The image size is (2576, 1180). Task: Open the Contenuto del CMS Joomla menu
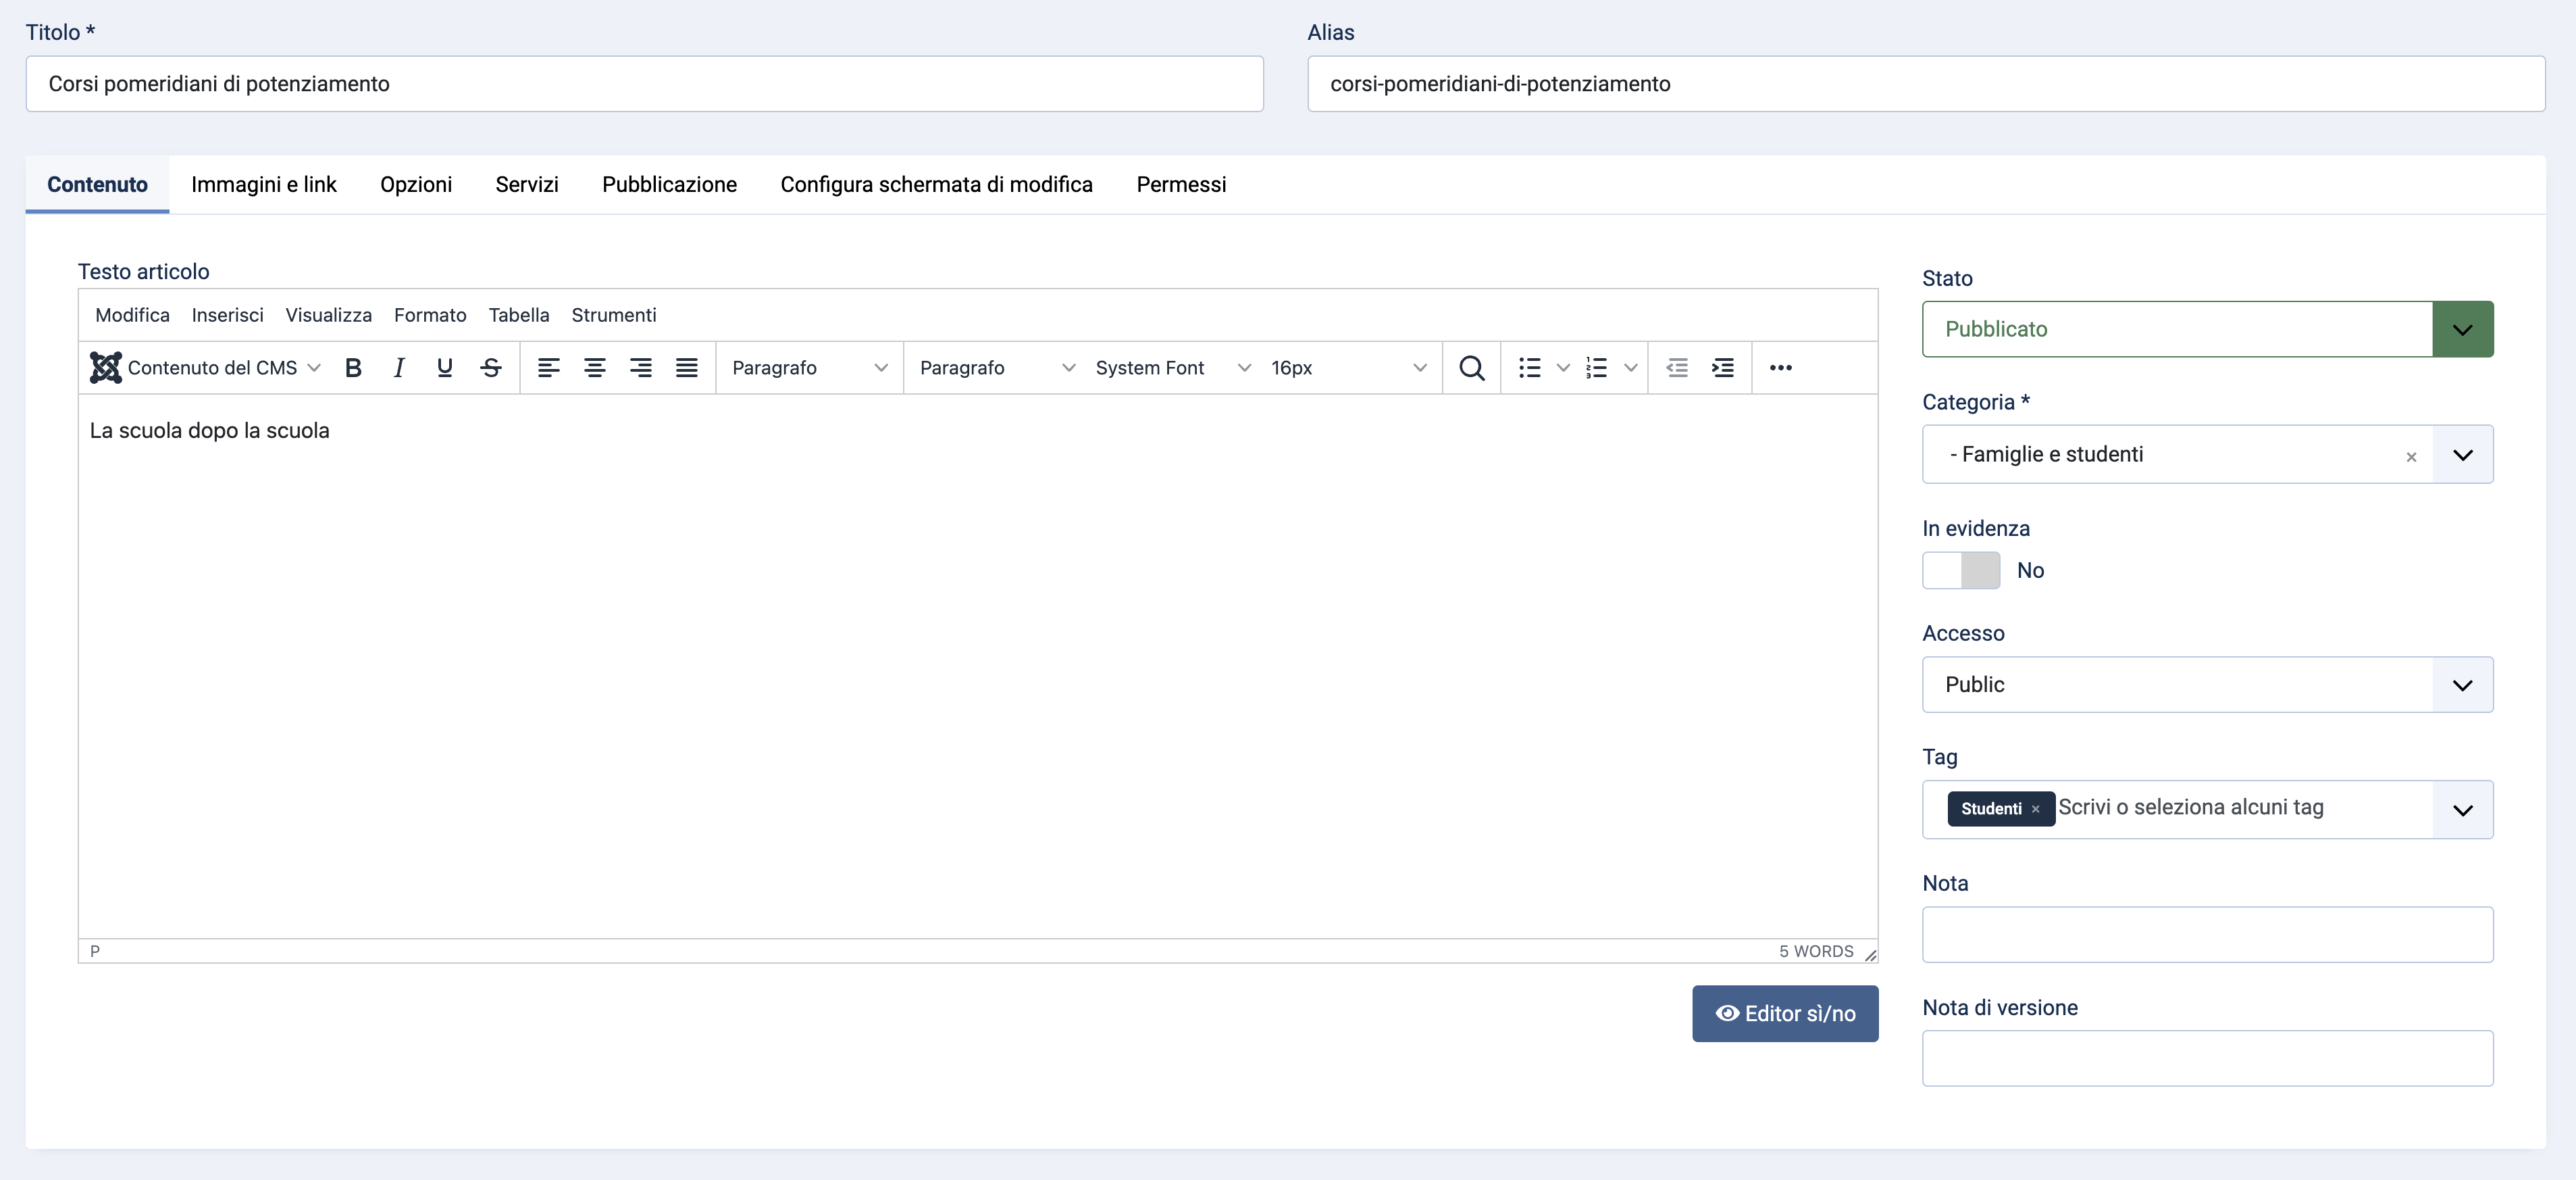[x=206, y=367]
